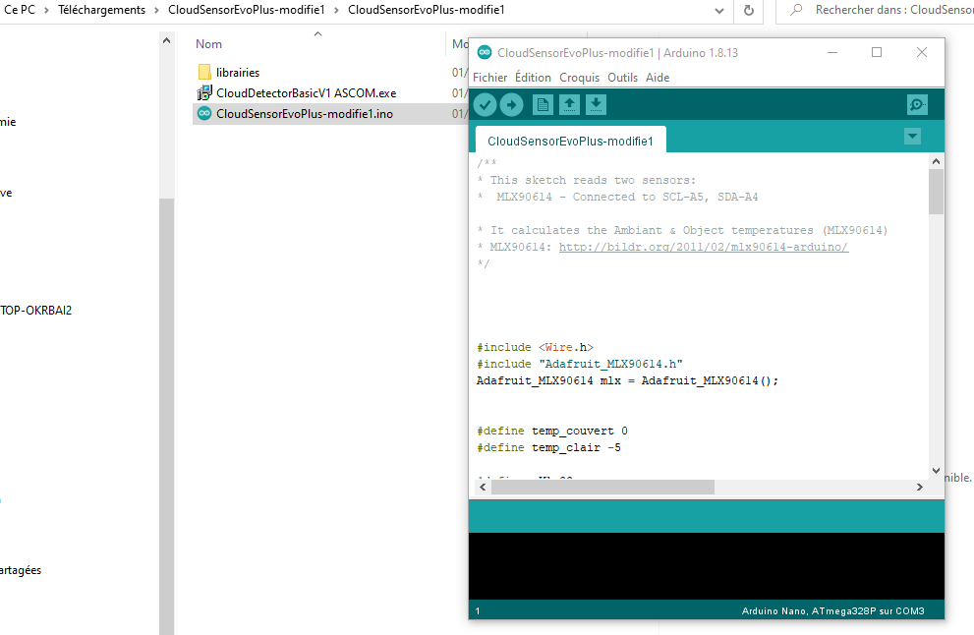This screenshot has width=974, height=635.
Task: Click the Adafruit_MLX90614 mlx declaration line
Action: coord(627,380)
